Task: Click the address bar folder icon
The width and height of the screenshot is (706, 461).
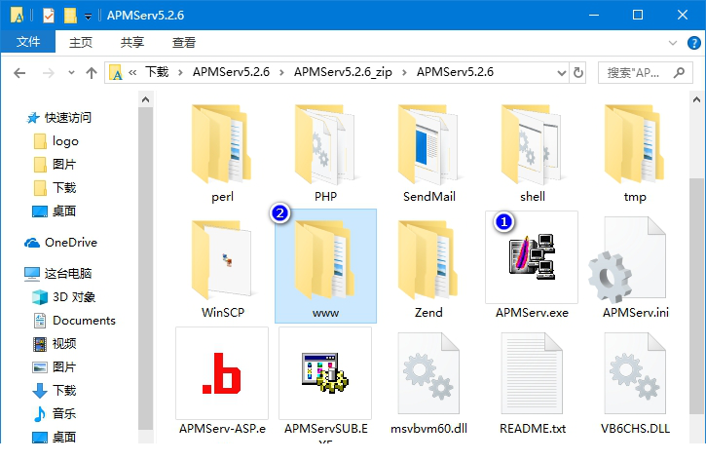Action: 116,72
